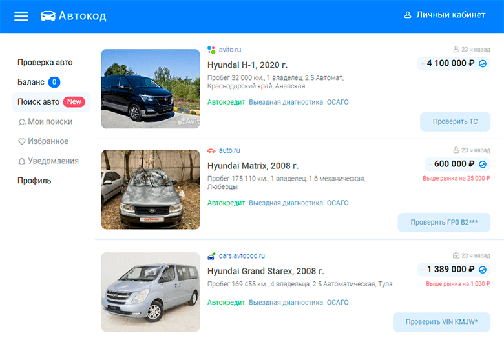The image size is (504, 340).
Task: Open the Hyundai H-1, 2020 г. listing title
Action: [x=247, y=65]
